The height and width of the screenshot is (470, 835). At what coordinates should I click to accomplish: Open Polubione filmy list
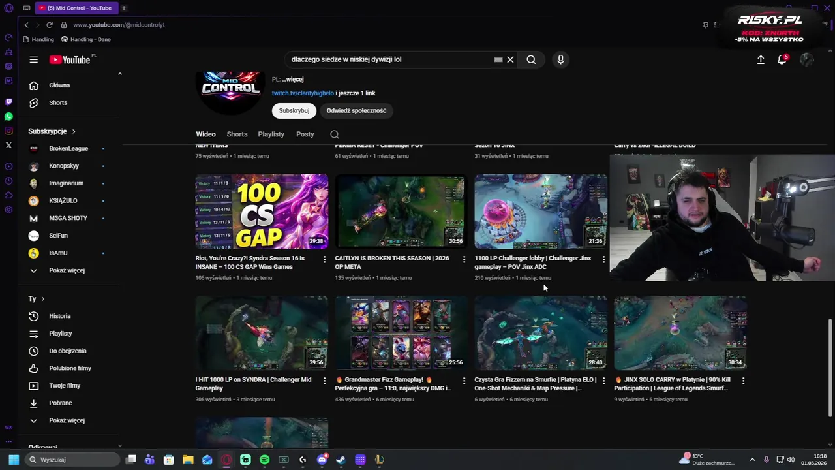tap(70, 368)
